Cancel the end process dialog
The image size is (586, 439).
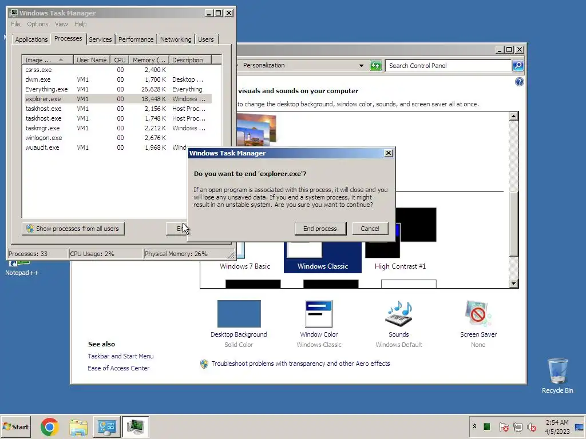click(x=370, y=229)
